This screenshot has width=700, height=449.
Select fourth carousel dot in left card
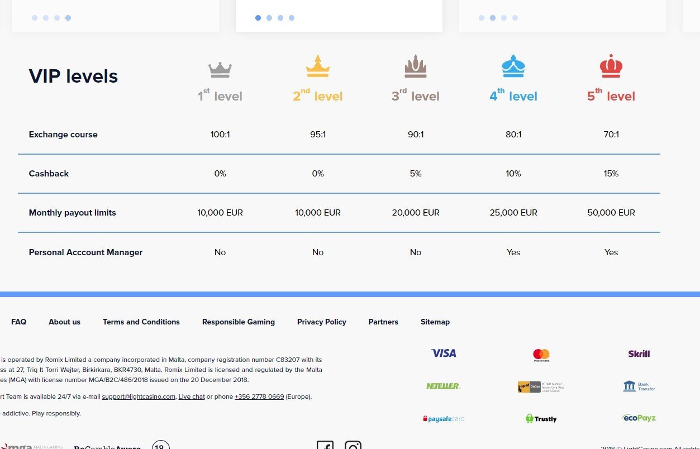68,18
